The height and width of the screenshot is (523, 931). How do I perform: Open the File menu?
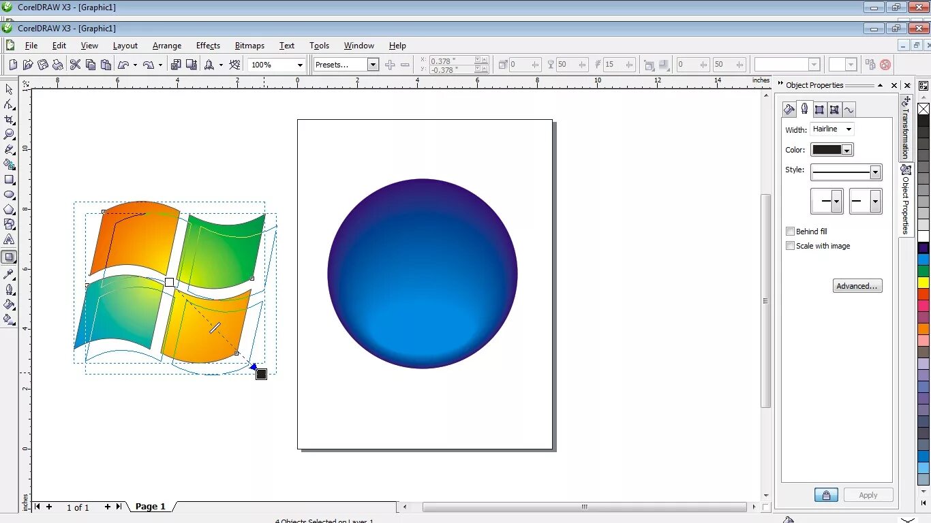(x=31, y=46)
